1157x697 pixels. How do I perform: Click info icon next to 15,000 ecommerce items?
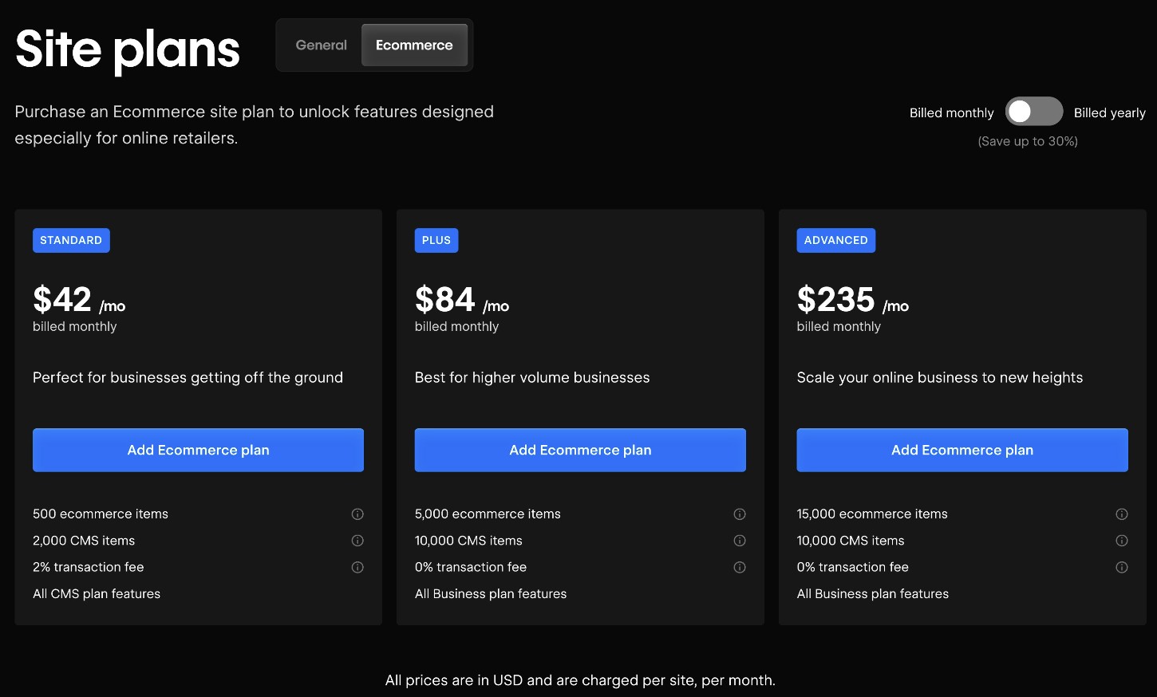(x=1122, y=514)
